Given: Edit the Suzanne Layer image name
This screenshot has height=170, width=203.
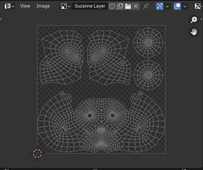Looking at the screenshot, I should tap(90, 6).
